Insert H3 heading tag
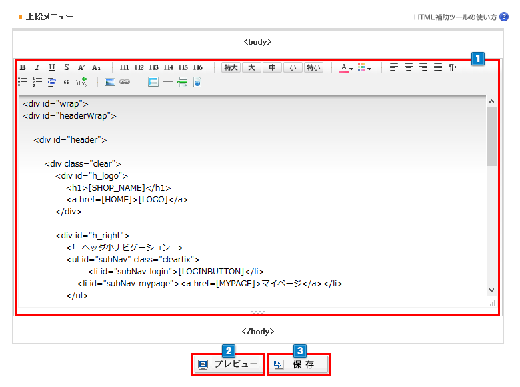The image size is (520, 387). tap(153, 67)
